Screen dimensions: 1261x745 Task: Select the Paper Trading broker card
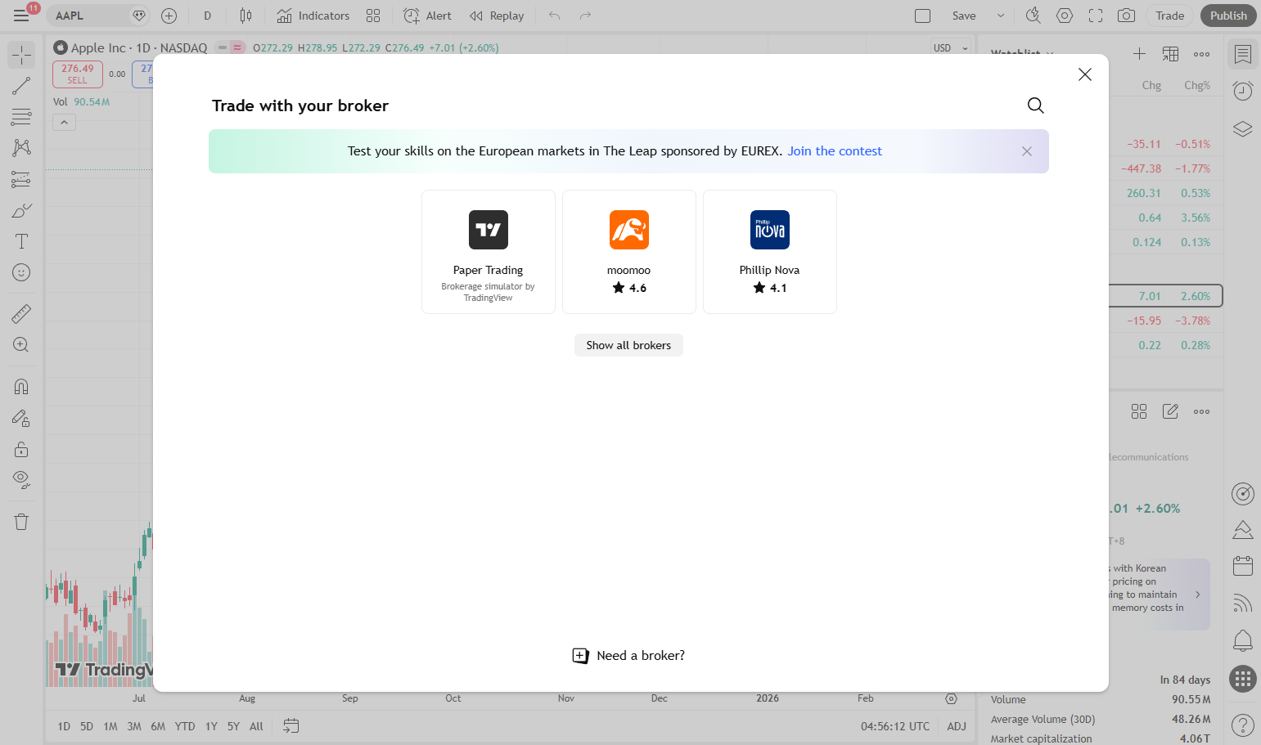point(489,252)
